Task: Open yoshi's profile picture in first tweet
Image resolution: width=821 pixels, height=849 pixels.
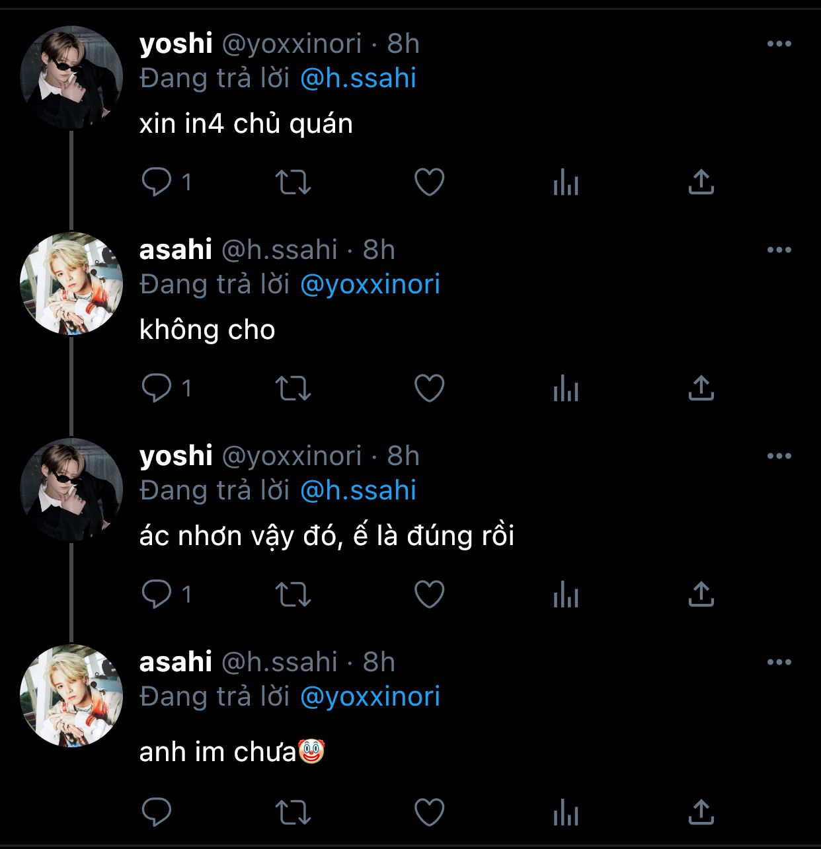Action: tap(71, 77)
